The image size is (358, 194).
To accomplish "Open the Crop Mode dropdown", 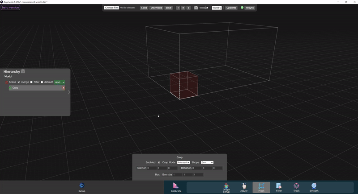I will pos(183,162).
